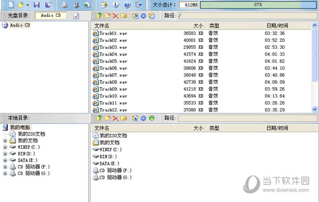Click the Open folder icon
Screen dimensions: 319x202
pyautogui.click(x=21, y=5)
